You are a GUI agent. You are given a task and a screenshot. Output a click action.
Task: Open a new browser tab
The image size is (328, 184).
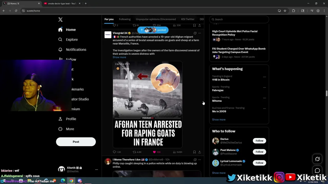pyautogui.click(x=86, y=4)
